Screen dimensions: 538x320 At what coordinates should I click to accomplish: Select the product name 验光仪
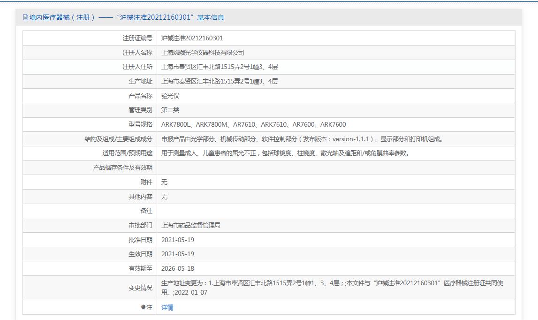click(170, 96)
